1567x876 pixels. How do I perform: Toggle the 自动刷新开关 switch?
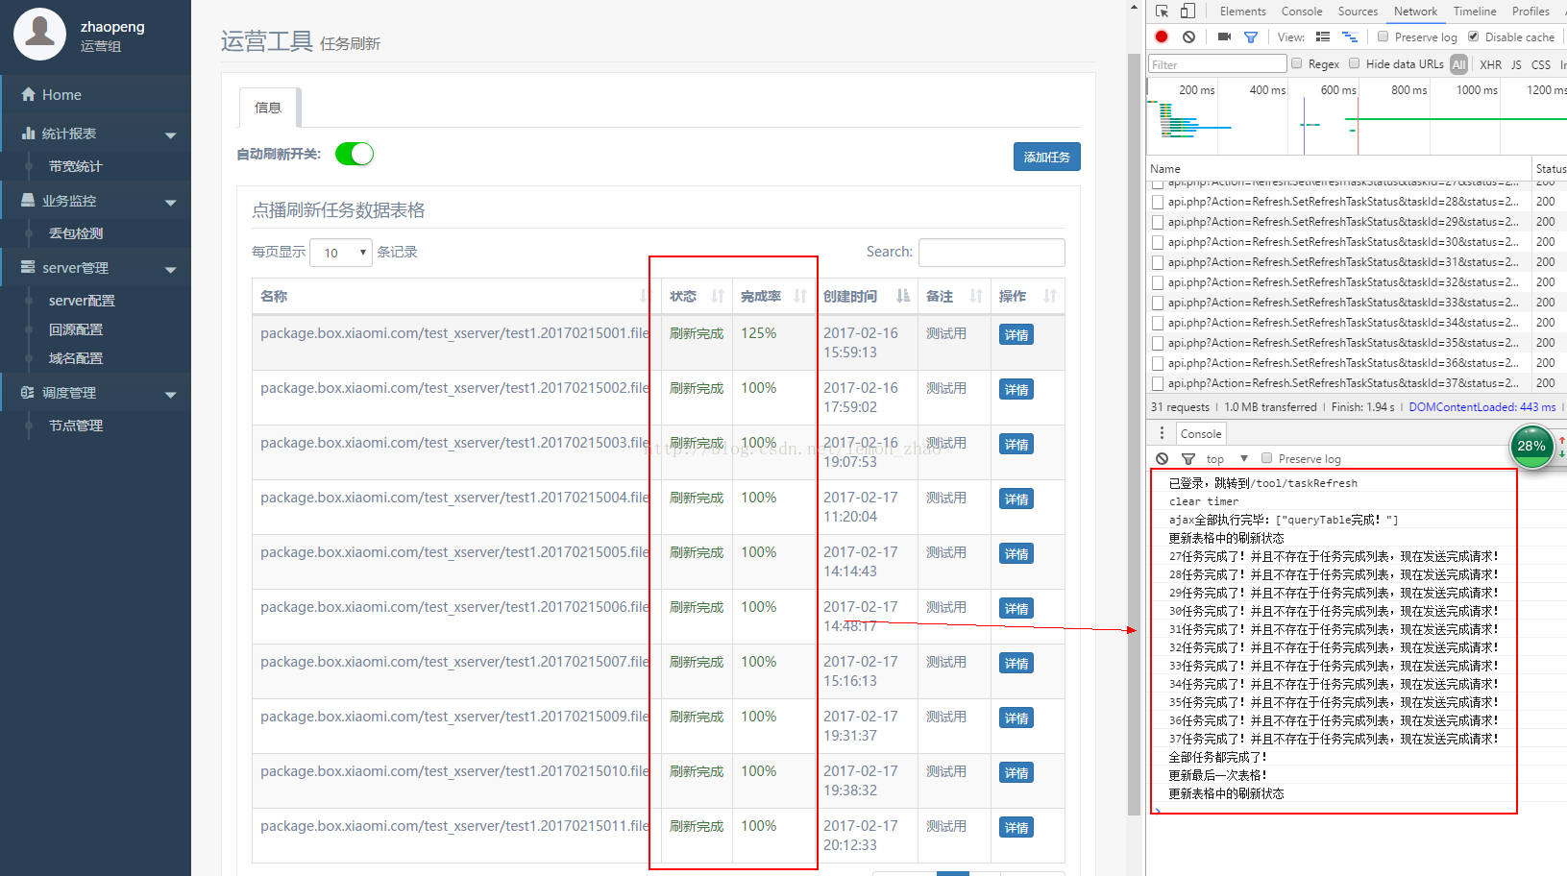(x=355, y=154)
